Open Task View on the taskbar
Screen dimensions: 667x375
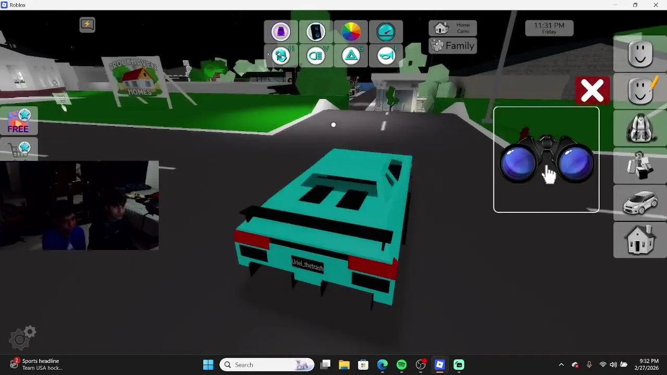pos(325,365)
